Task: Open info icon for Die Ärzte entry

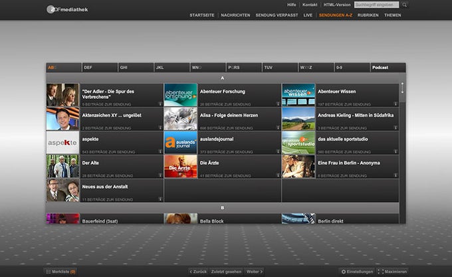Action: point(278,175)
